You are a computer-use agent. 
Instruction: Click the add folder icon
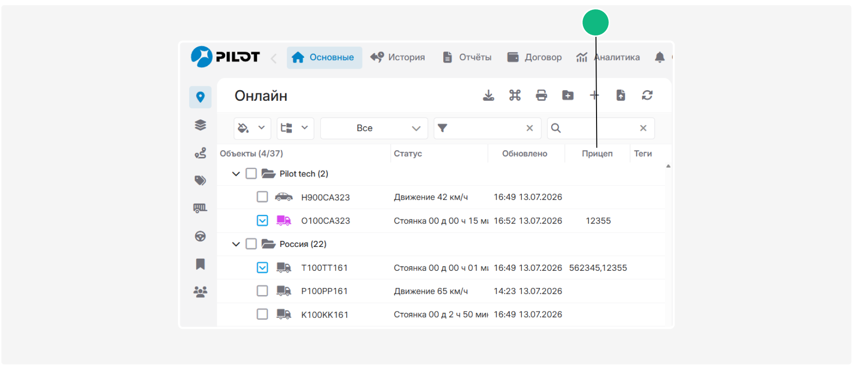tap(568, 95)
